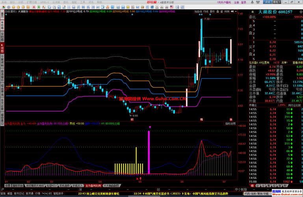Click the 05 month label on time axis
Image resolution: width=303 pixels, height=197 pixels.
coord(140,182)
